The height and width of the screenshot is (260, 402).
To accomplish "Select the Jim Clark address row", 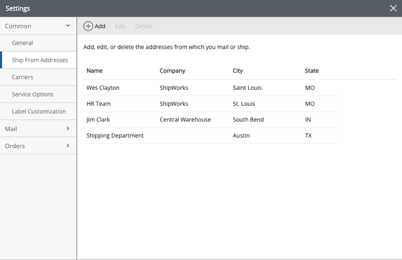I will pyautogui.click(x=211, y=119).
